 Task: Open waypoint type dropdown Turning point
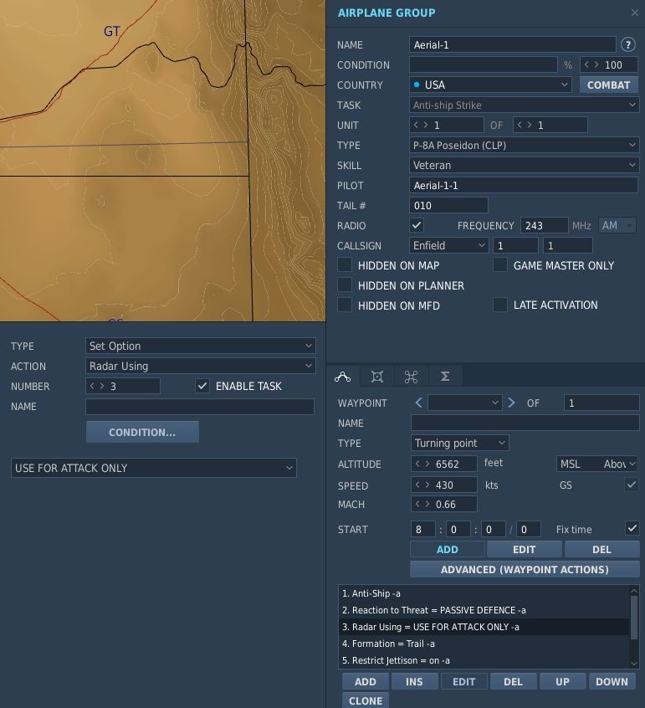click(x=459, y=443)
